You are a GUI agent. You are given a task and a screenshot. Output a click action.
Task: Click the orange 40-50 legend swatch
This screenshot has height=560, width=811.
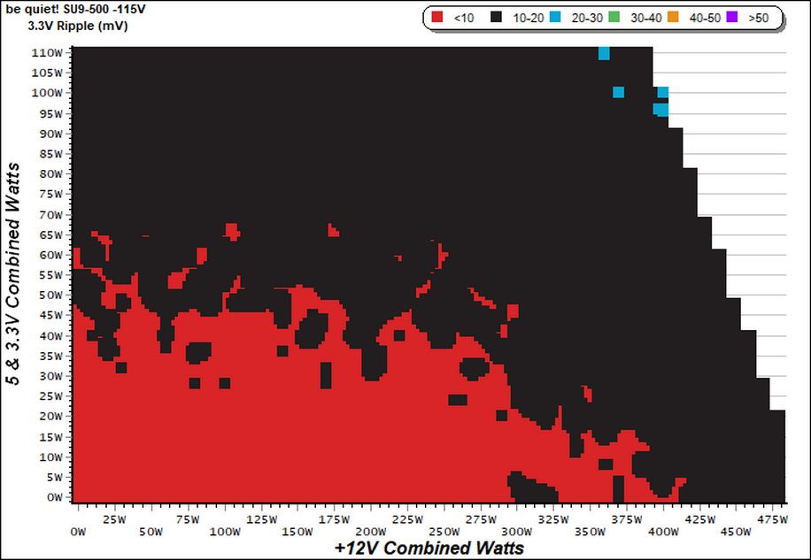[x=673, y=17]
